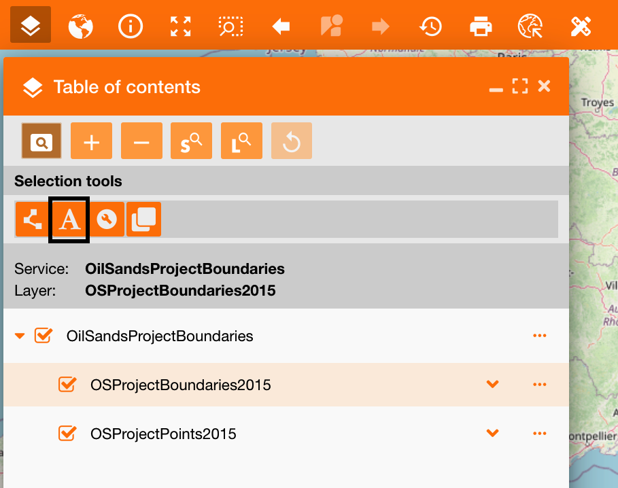Screen dimensions: 618x488
Task: Expand the OSProjectBoundaries2015 chevron
Action: (x=493, y=384)
